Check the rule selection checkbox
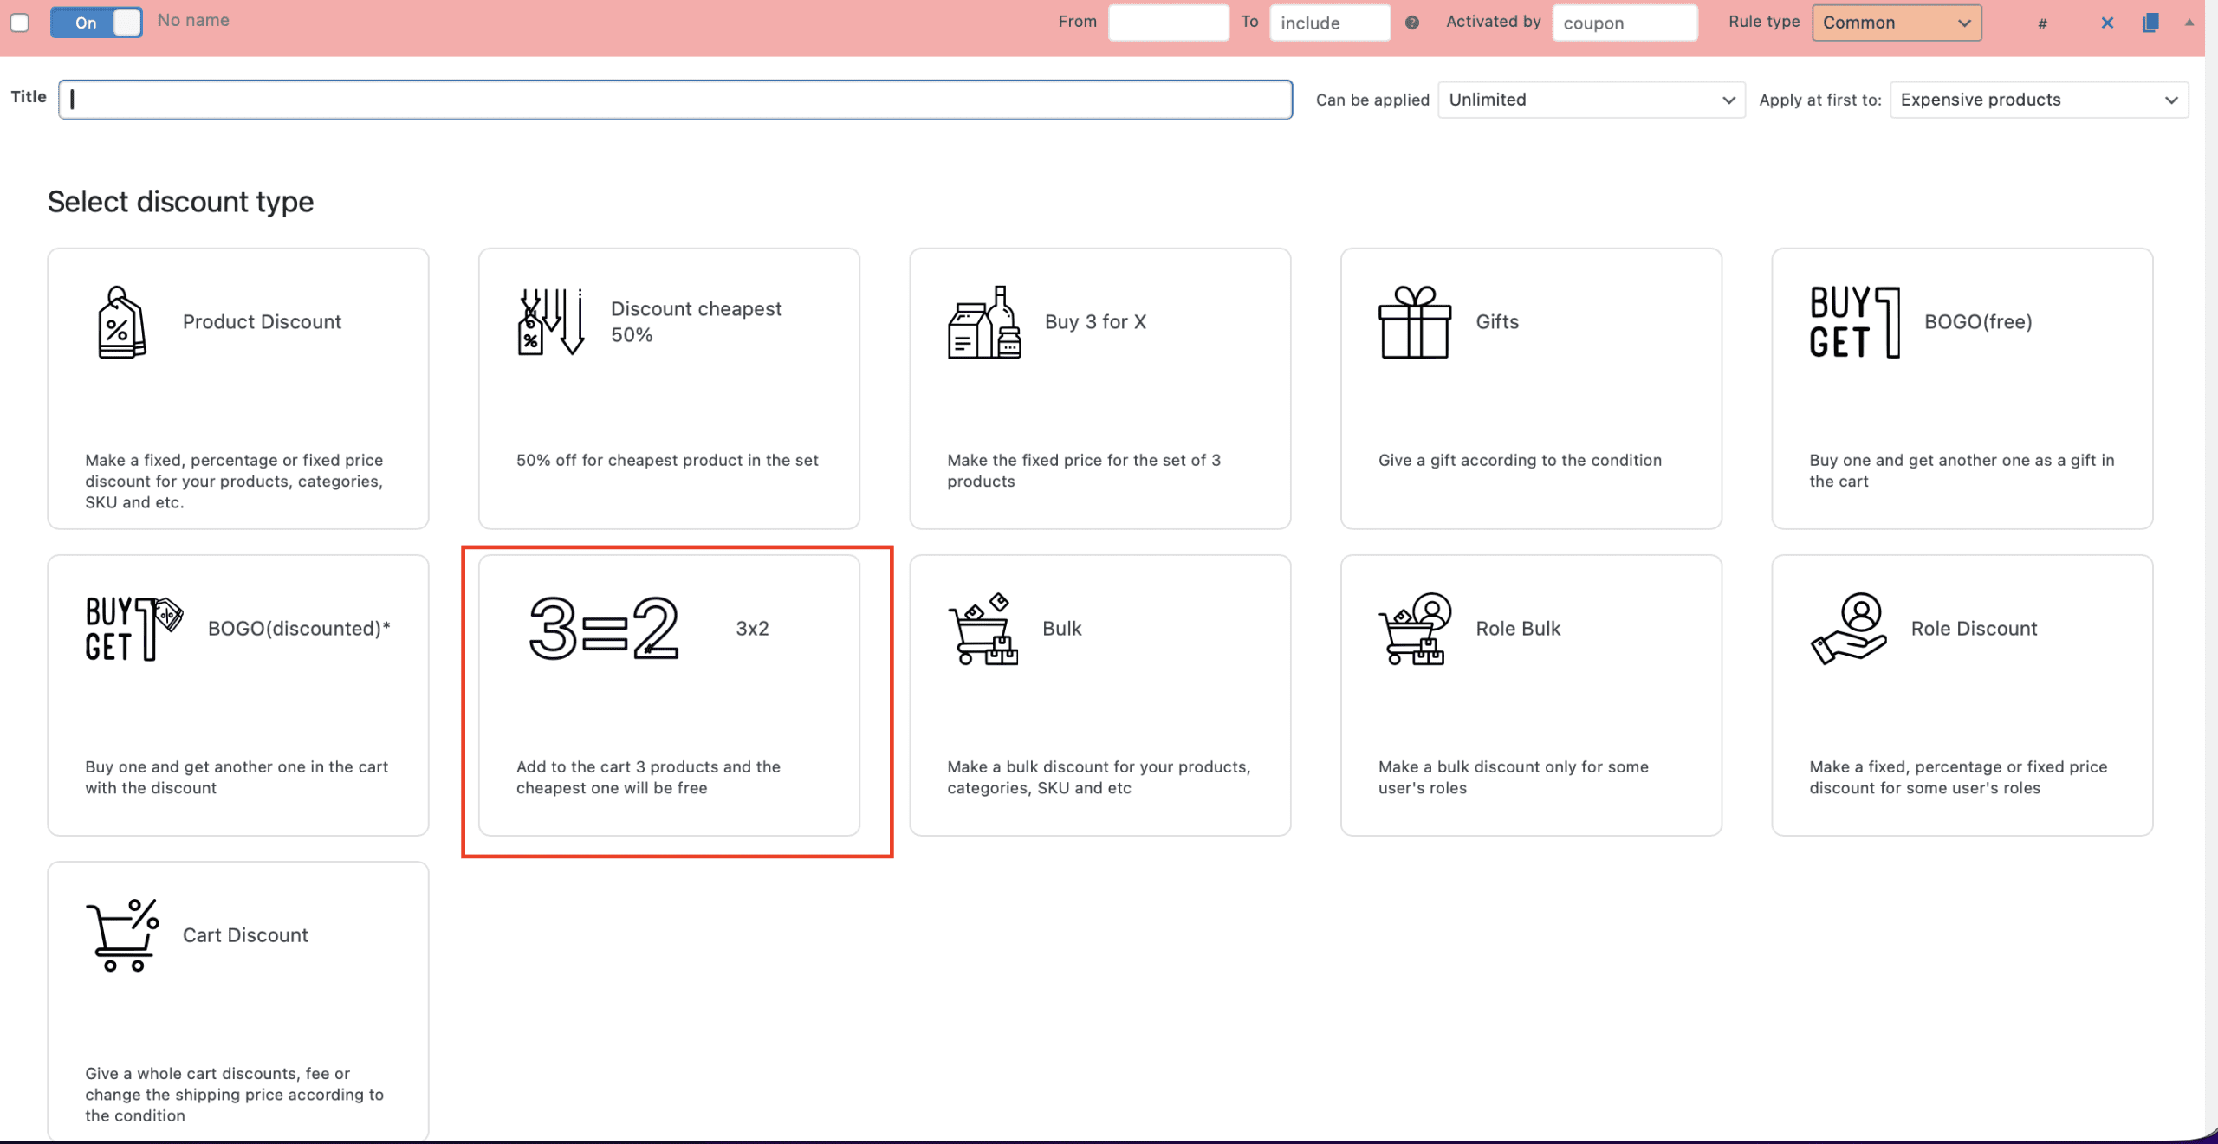 [x=20, y=23]
